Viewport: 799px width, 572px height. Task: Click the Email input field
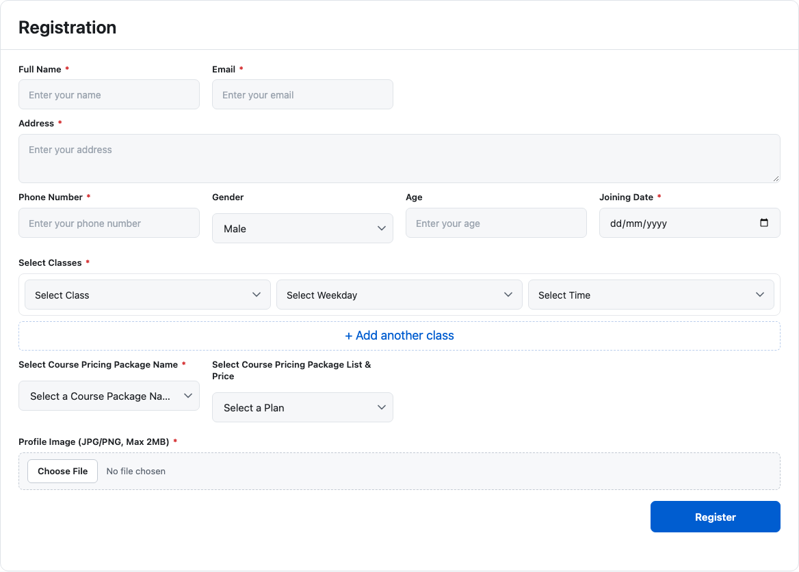(x=302, y=94)
